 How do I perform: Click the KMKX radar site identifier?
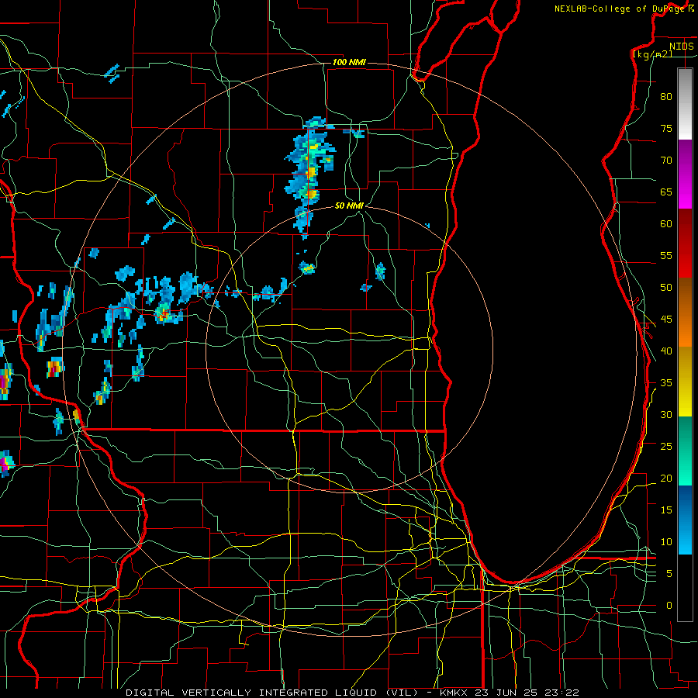[x=454, y=693]
